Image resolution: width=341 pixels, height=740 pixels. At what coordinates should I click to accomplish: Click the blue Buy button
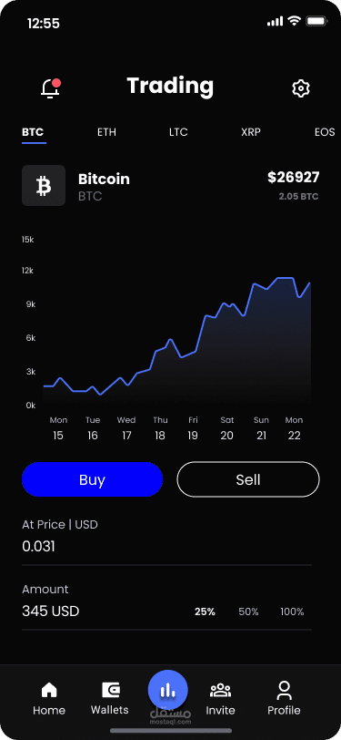point(93,479)
